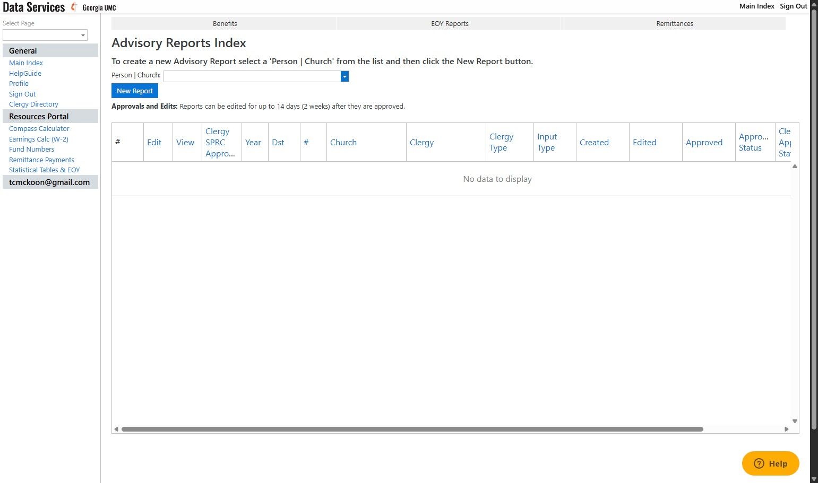
Task: Sort by the Edited column header
Action: (x=644, y=142)
